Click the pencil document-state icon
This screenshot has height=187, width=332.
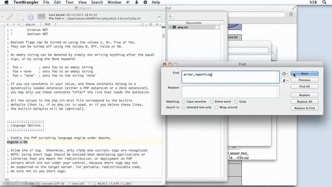tap(10, 17)
